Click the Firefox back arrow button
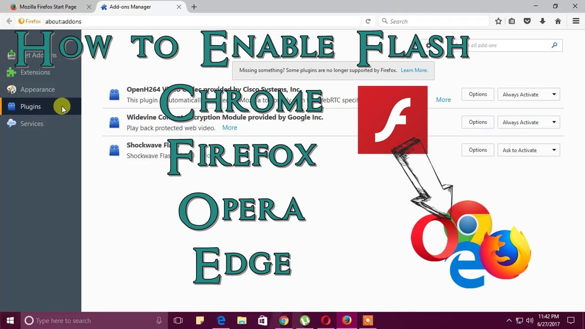585x329 pixels. coord(9,21)
